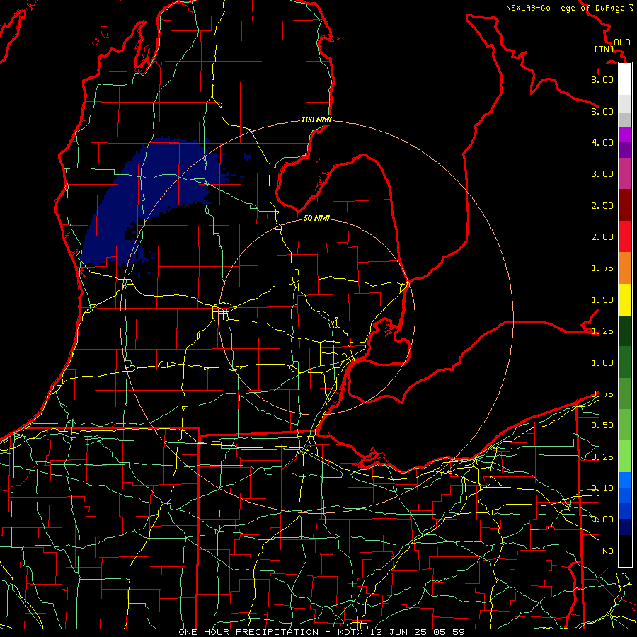
Task: Click the 8.00 legend value
Action: click(602, 79)
